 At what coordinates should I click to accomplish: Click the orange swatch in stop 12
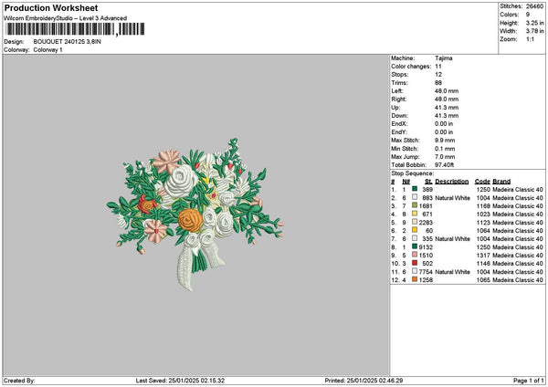tap(416, 279)
